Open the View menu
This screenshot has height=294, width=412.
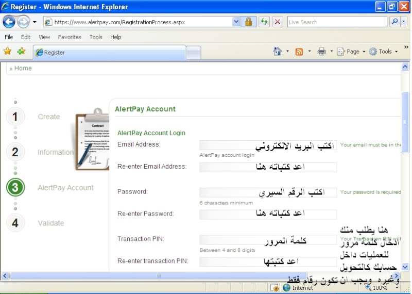click(44, 37)
